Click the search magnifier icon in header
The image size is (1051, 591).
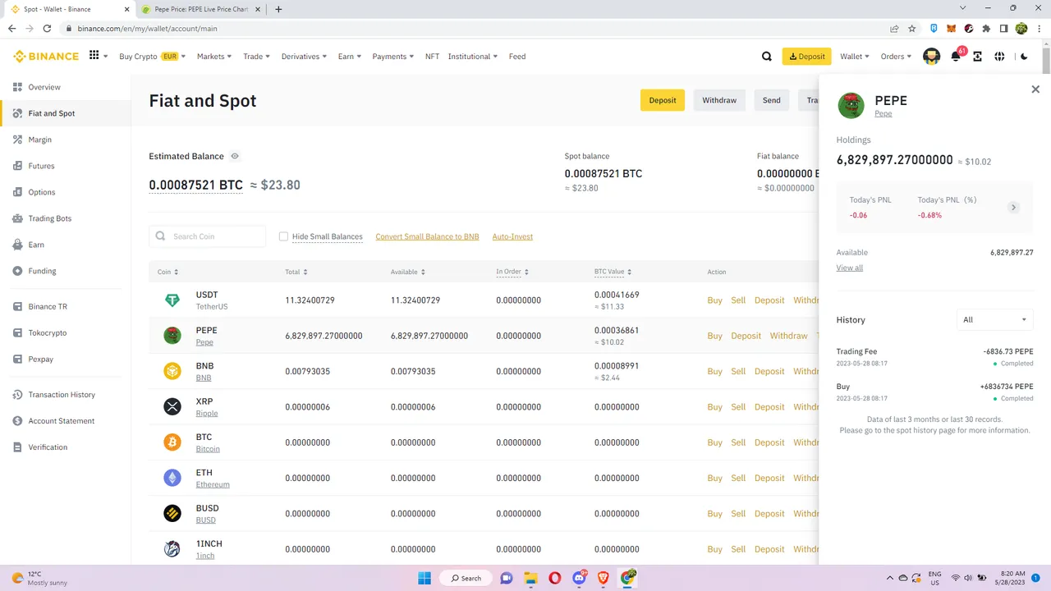click(767, 57)
